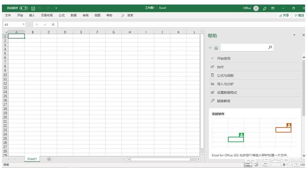Click the Help pane back arrow
307x172 pixels.
coord(211,48)
